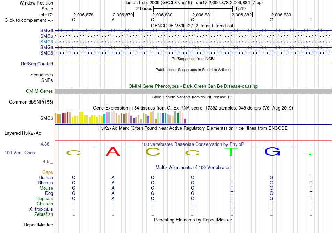Click position label 2,006,881 on the ruler
Screen dimensions: 332x233
pos(202,15)
